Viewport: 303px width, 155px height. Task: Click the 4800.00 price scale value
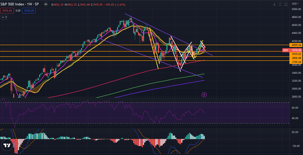[297, 17]
